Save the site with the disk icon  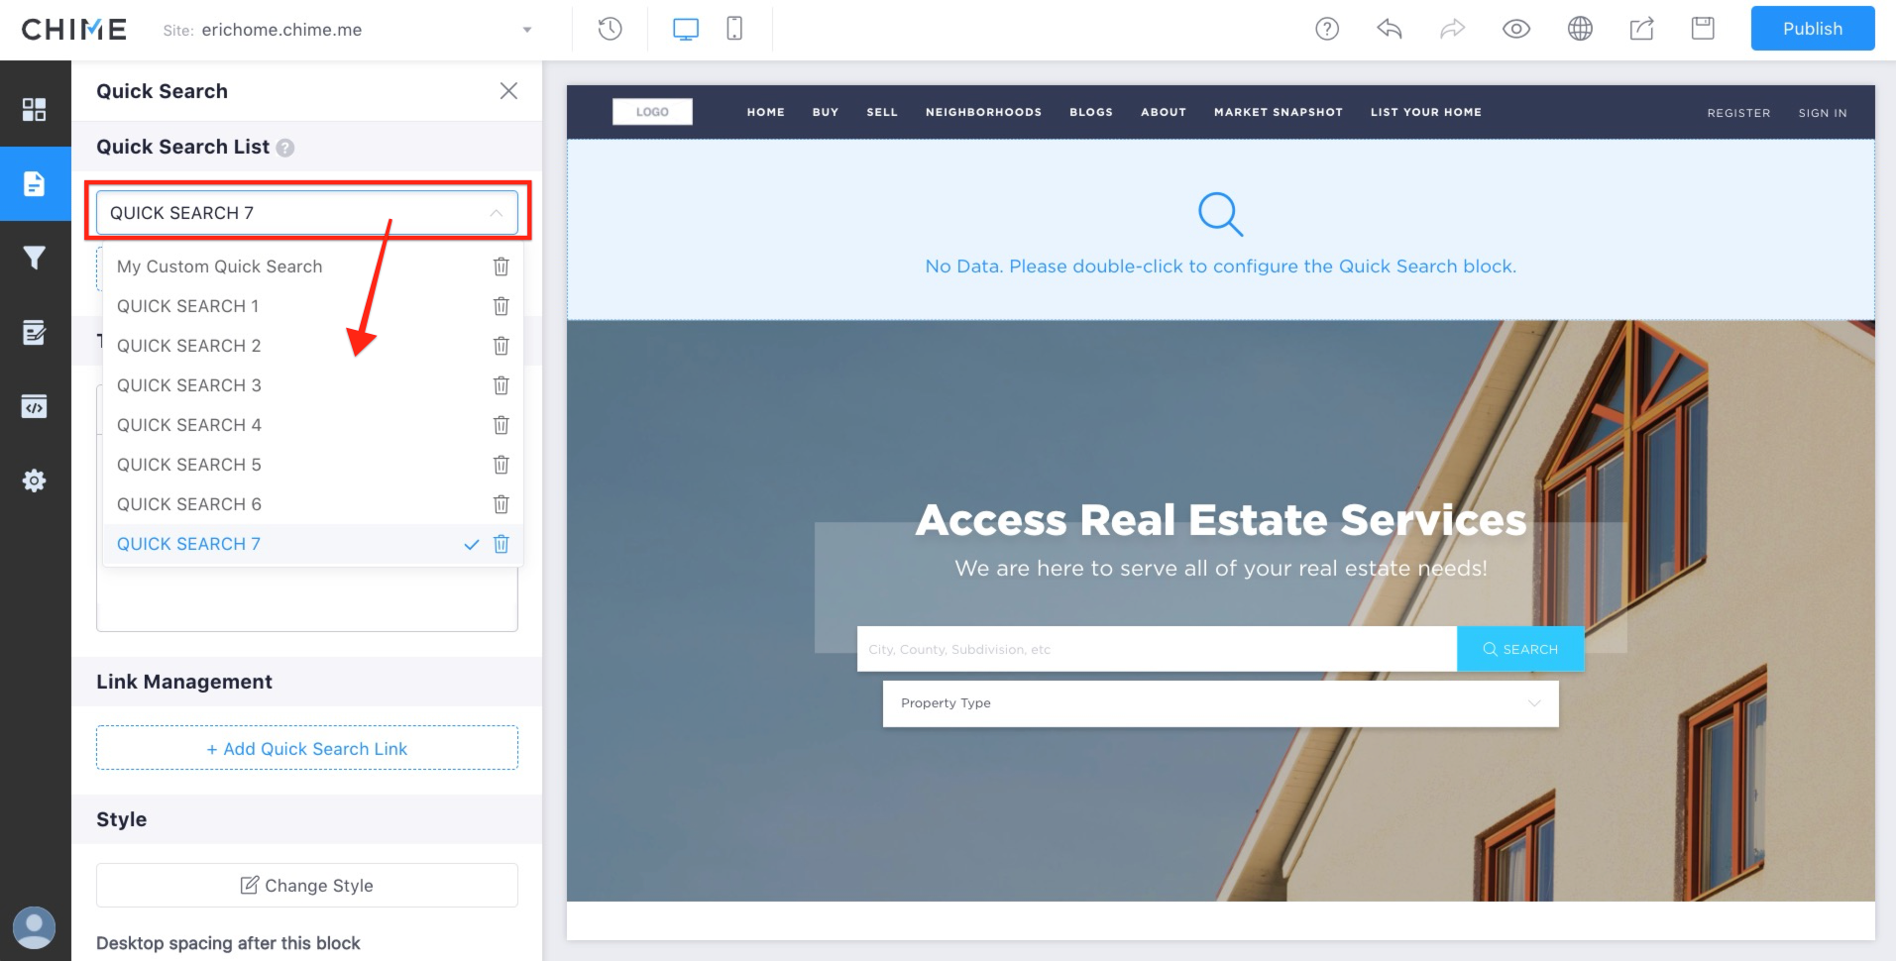point(1703,29)
